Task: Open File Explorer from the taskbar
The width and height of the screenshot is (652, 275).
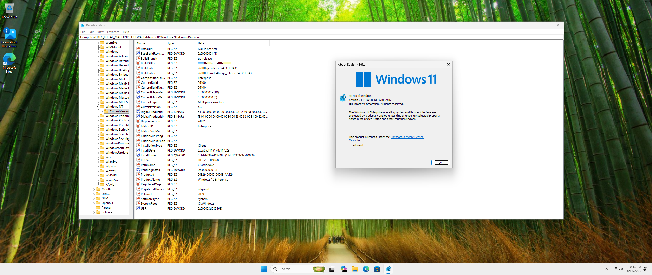Action: click(x=355, y=269)
